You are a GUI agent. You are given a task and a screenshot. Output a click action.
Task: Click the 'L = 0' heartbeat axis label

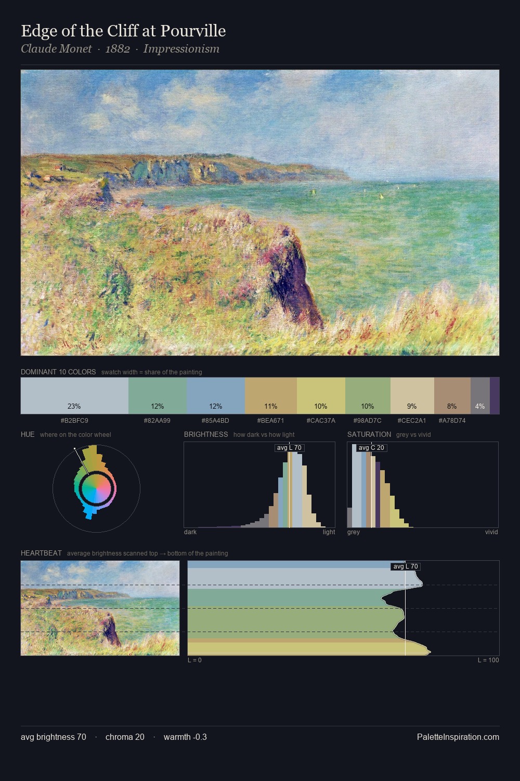pyautogui.click(x=194, y=660)
